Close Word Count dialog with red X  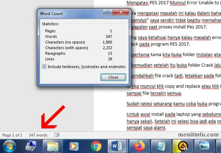(121, 12)
